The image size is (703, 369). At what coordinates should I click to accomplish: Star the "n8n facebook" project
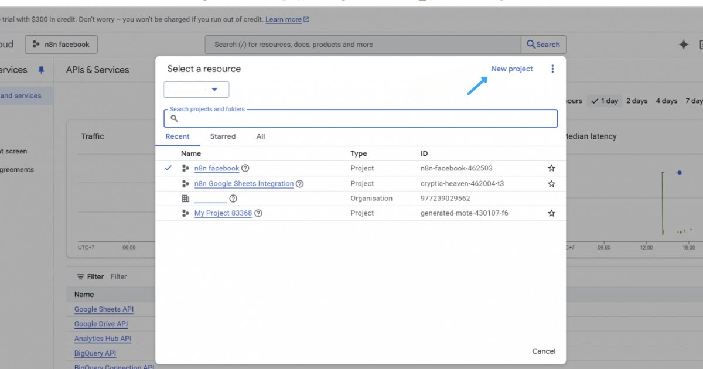point(551,168)
